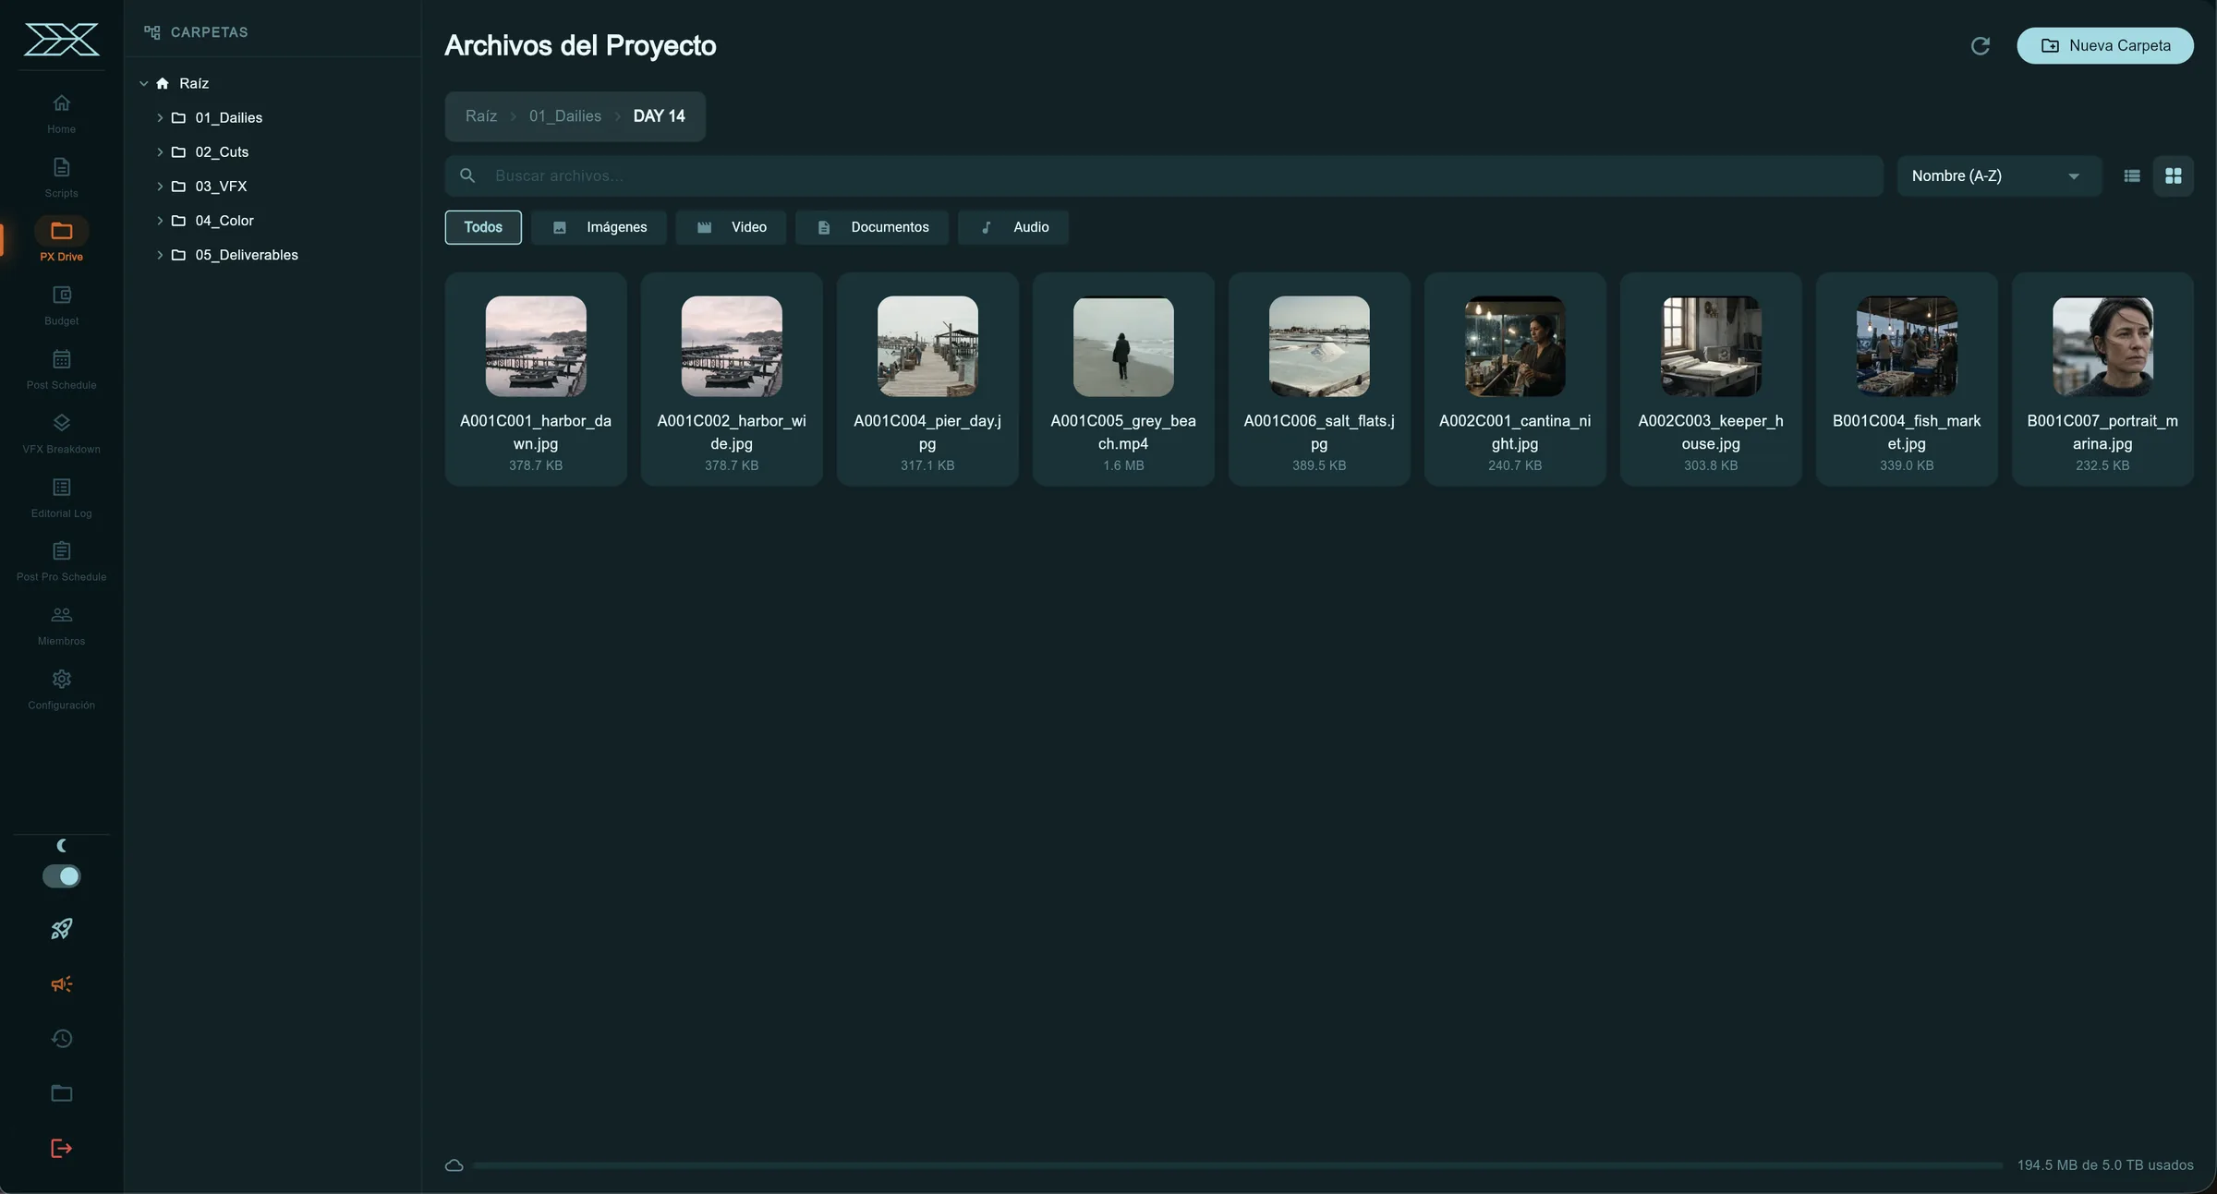The width and height of the screenshot is (2217, 1194).
Task: Click the storage usage bar
Action: click(1238, 1165)
